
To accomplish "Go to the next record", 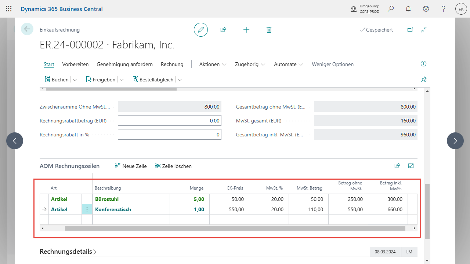I will point(455,141).
